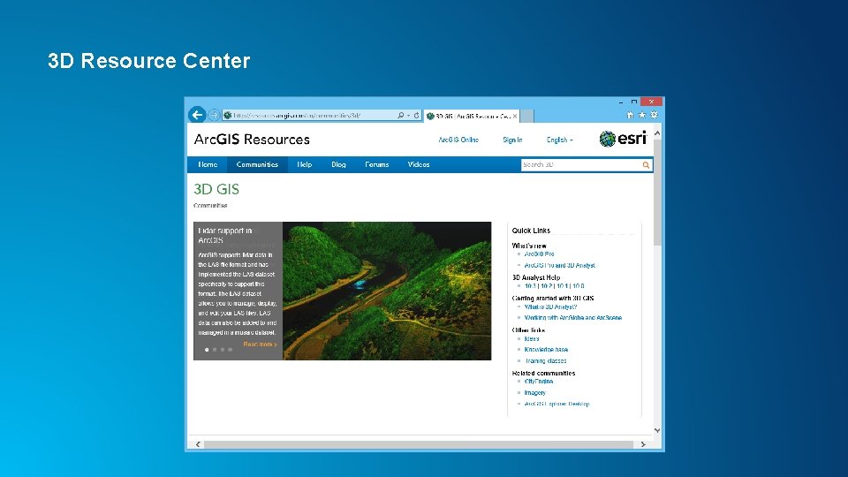848x477 pixels.
Task: Click the vertical scrollbar thumb
Action: click(x=657, y=192)
